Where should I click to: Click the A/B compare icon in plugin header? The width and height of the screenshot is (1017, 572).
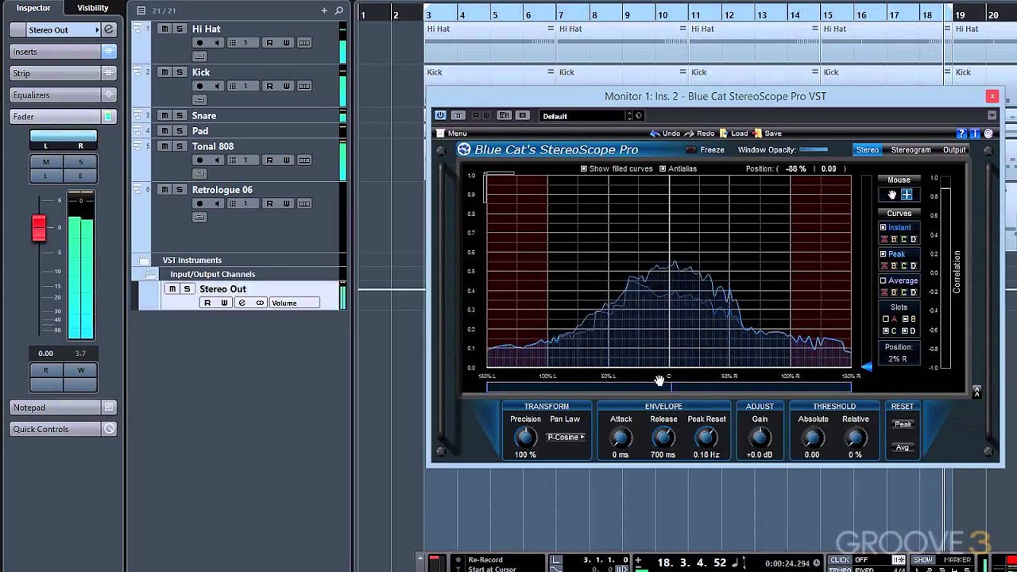505,115
